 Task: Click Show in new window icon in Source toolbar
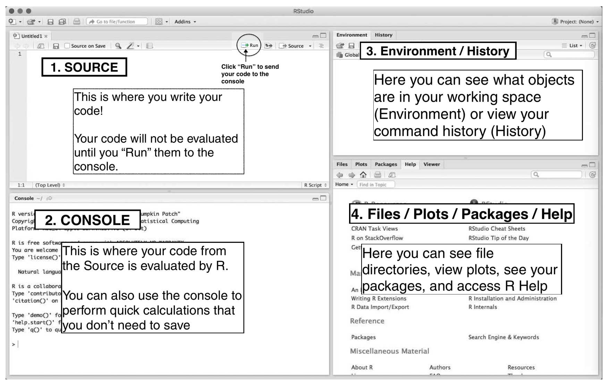(x=41, y=46)
